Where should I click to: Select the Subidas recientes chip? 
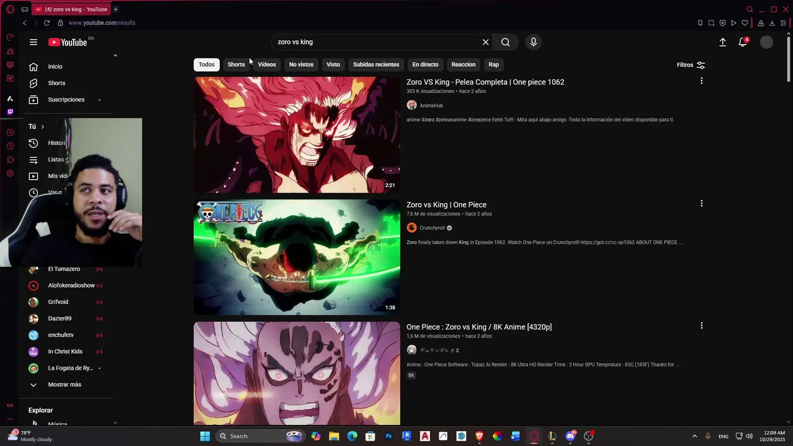[376, 64]
